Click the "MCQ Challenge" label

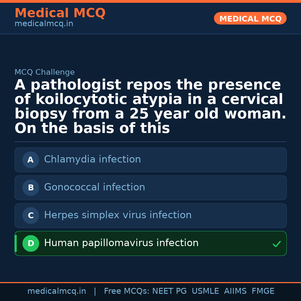click(45, 72)
